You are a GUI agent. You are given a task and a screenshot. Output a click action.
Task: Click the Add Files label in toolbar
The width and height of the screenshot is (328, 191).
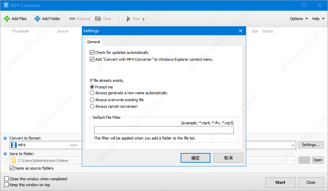click(x=19, y=19)
